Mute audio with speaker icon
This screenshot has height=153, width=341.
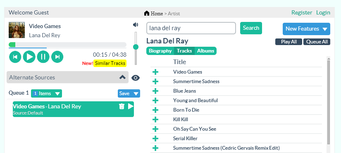click(x=136, y=25)
